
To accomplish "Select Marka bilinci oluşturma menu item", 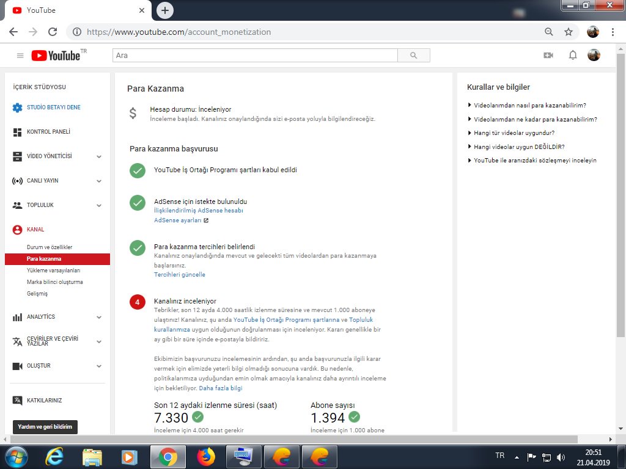I will pyautogui.click(x=54, y=282).
